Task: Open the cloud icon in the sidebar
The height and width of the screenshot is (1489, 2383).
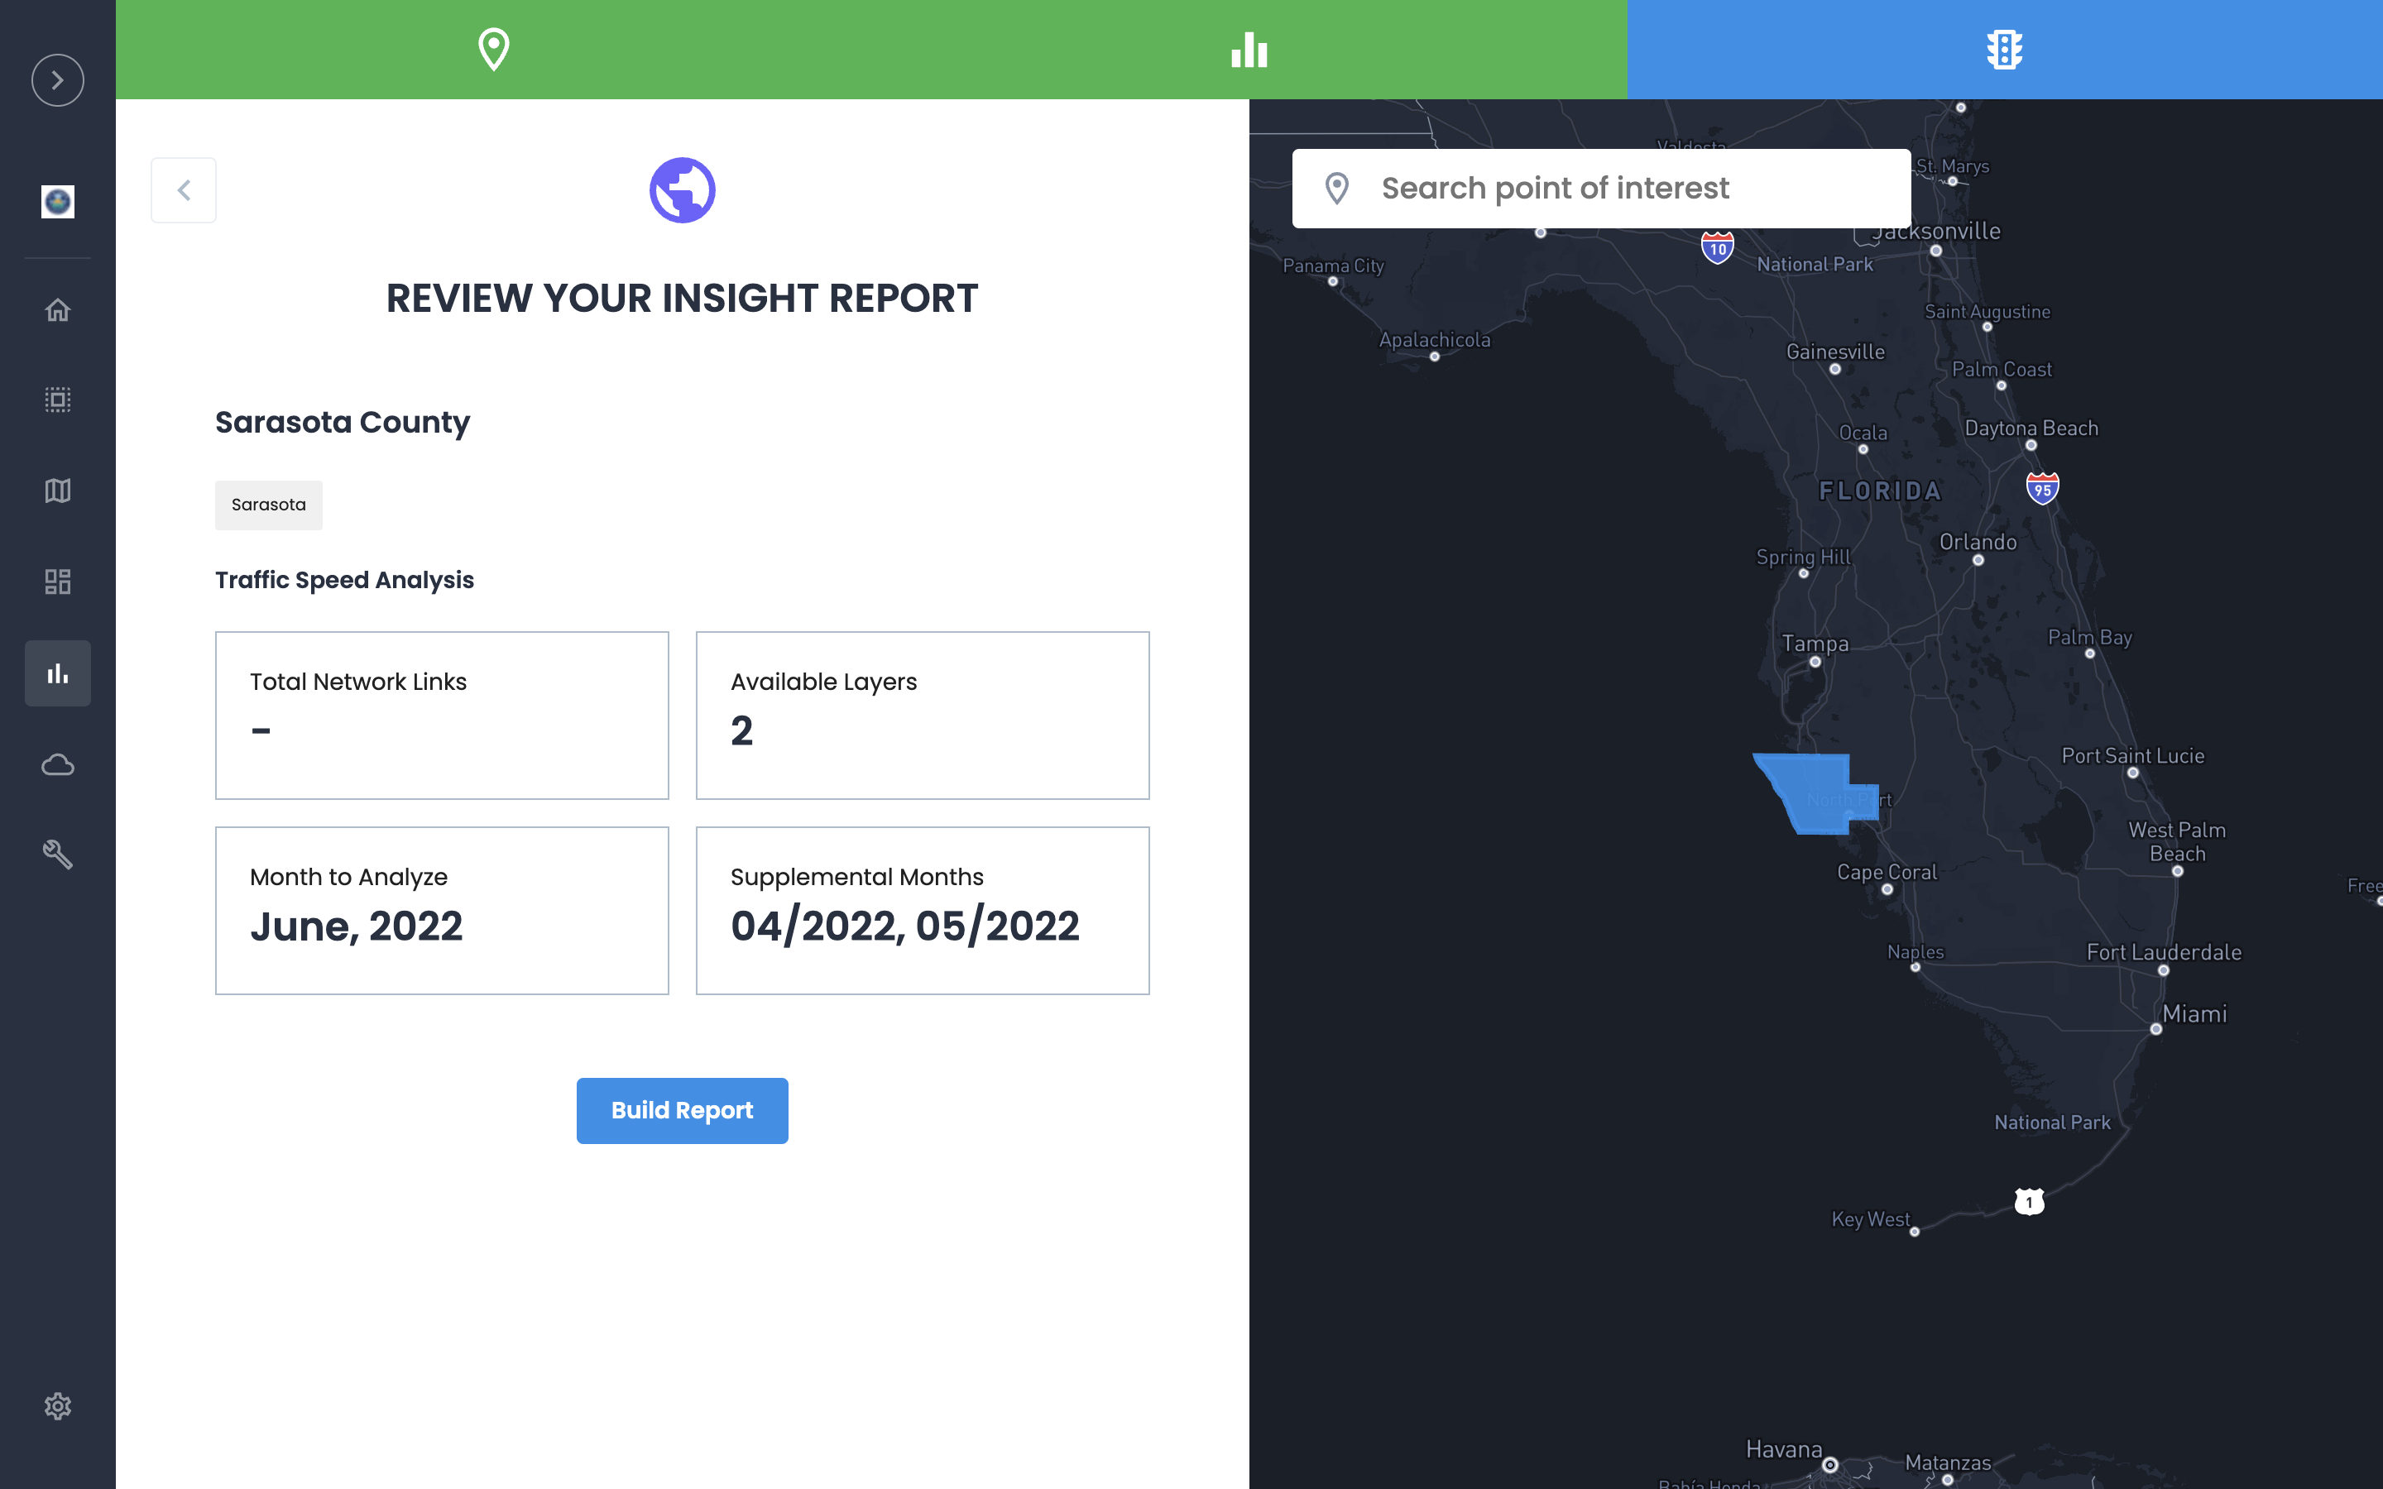Action: tap(57, 764)
